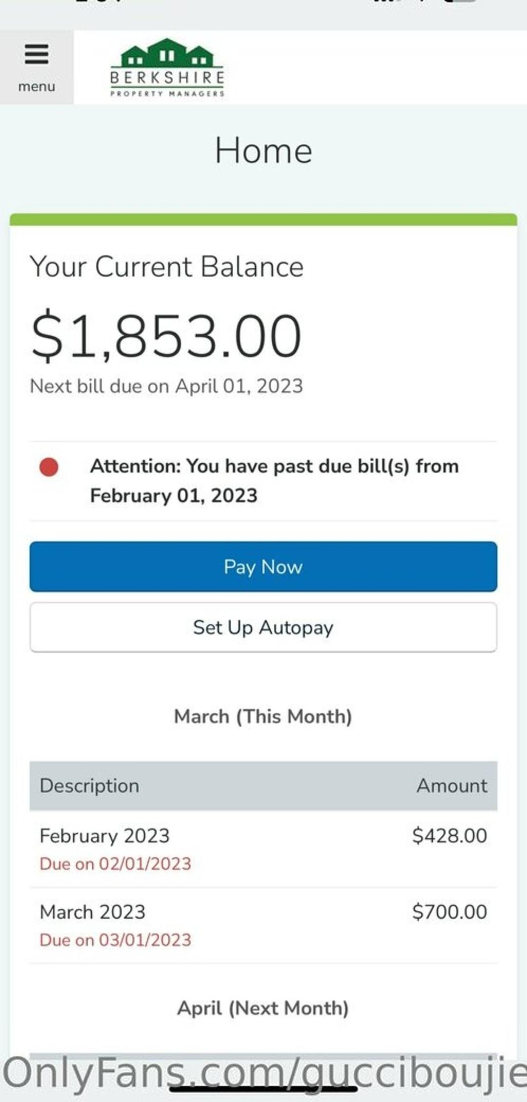Click the Due on 03/01/2023 text
527x1102 pixels.
(x=115, y=940)
